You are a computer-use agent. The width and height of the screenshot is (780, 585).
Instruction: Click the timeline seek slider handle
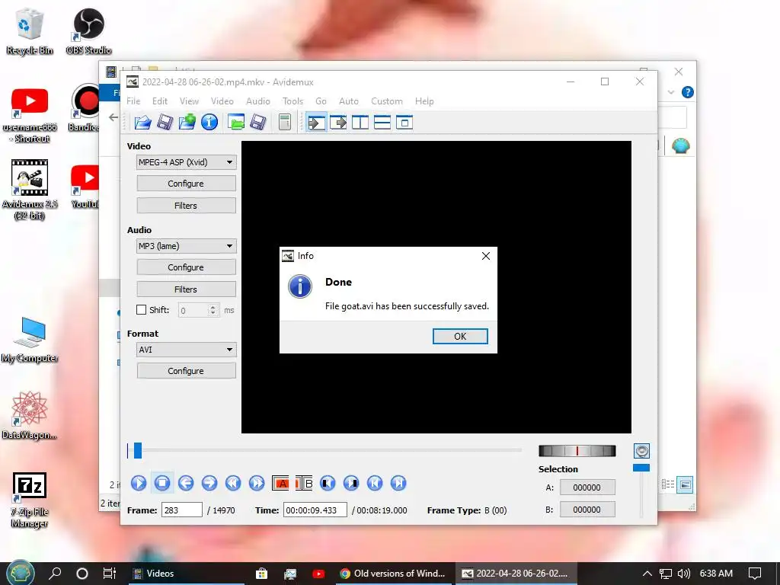[138, 450]
